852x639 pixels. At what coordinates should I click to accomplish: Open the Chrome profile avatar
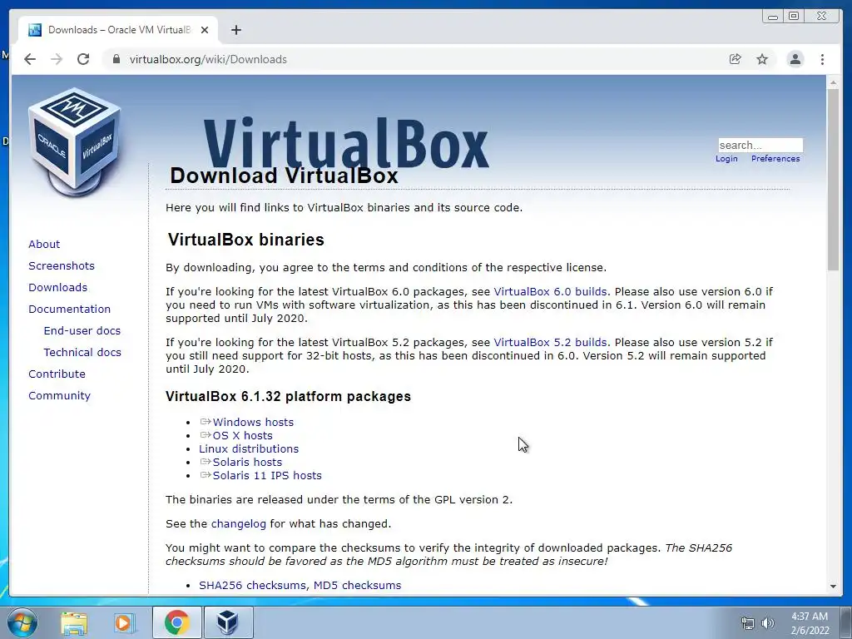click(795, 59)
